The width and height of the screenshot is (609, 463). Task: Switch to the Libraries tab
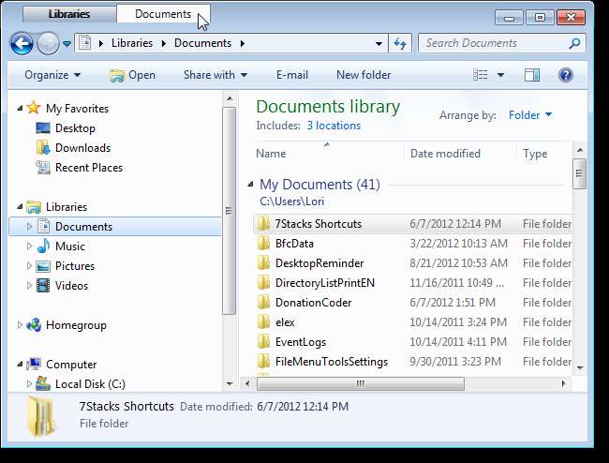pos(69,14)
